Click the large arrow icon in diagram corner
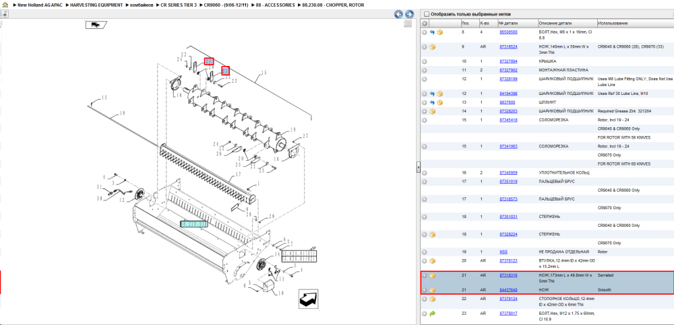Image resolution: width=674 pixels, height=325 pixels. click(x=309, y=298)
